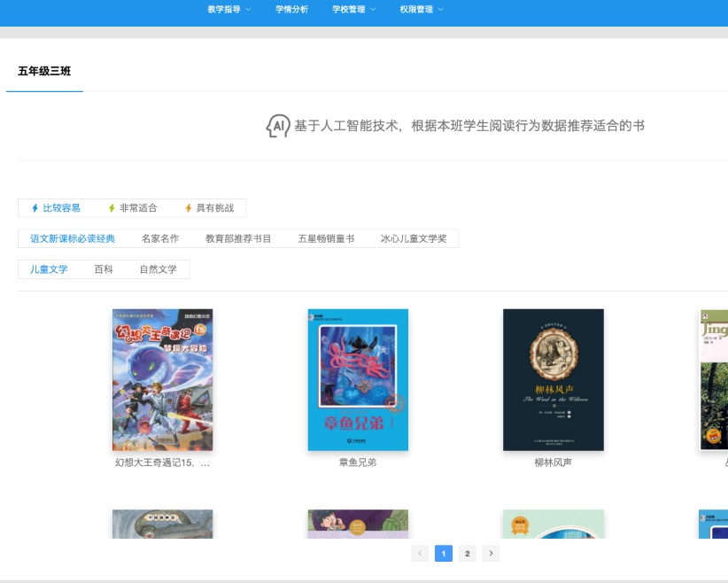Select the 名家名作 category
Viewport: 728px width, 583px height.
pos(160,238)
